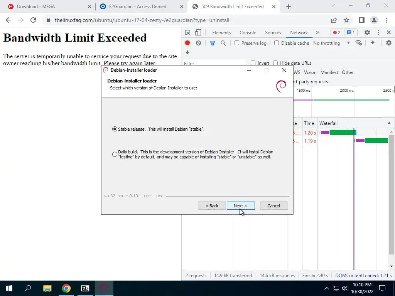Open network search with the magnifier icon

[223, 43]
